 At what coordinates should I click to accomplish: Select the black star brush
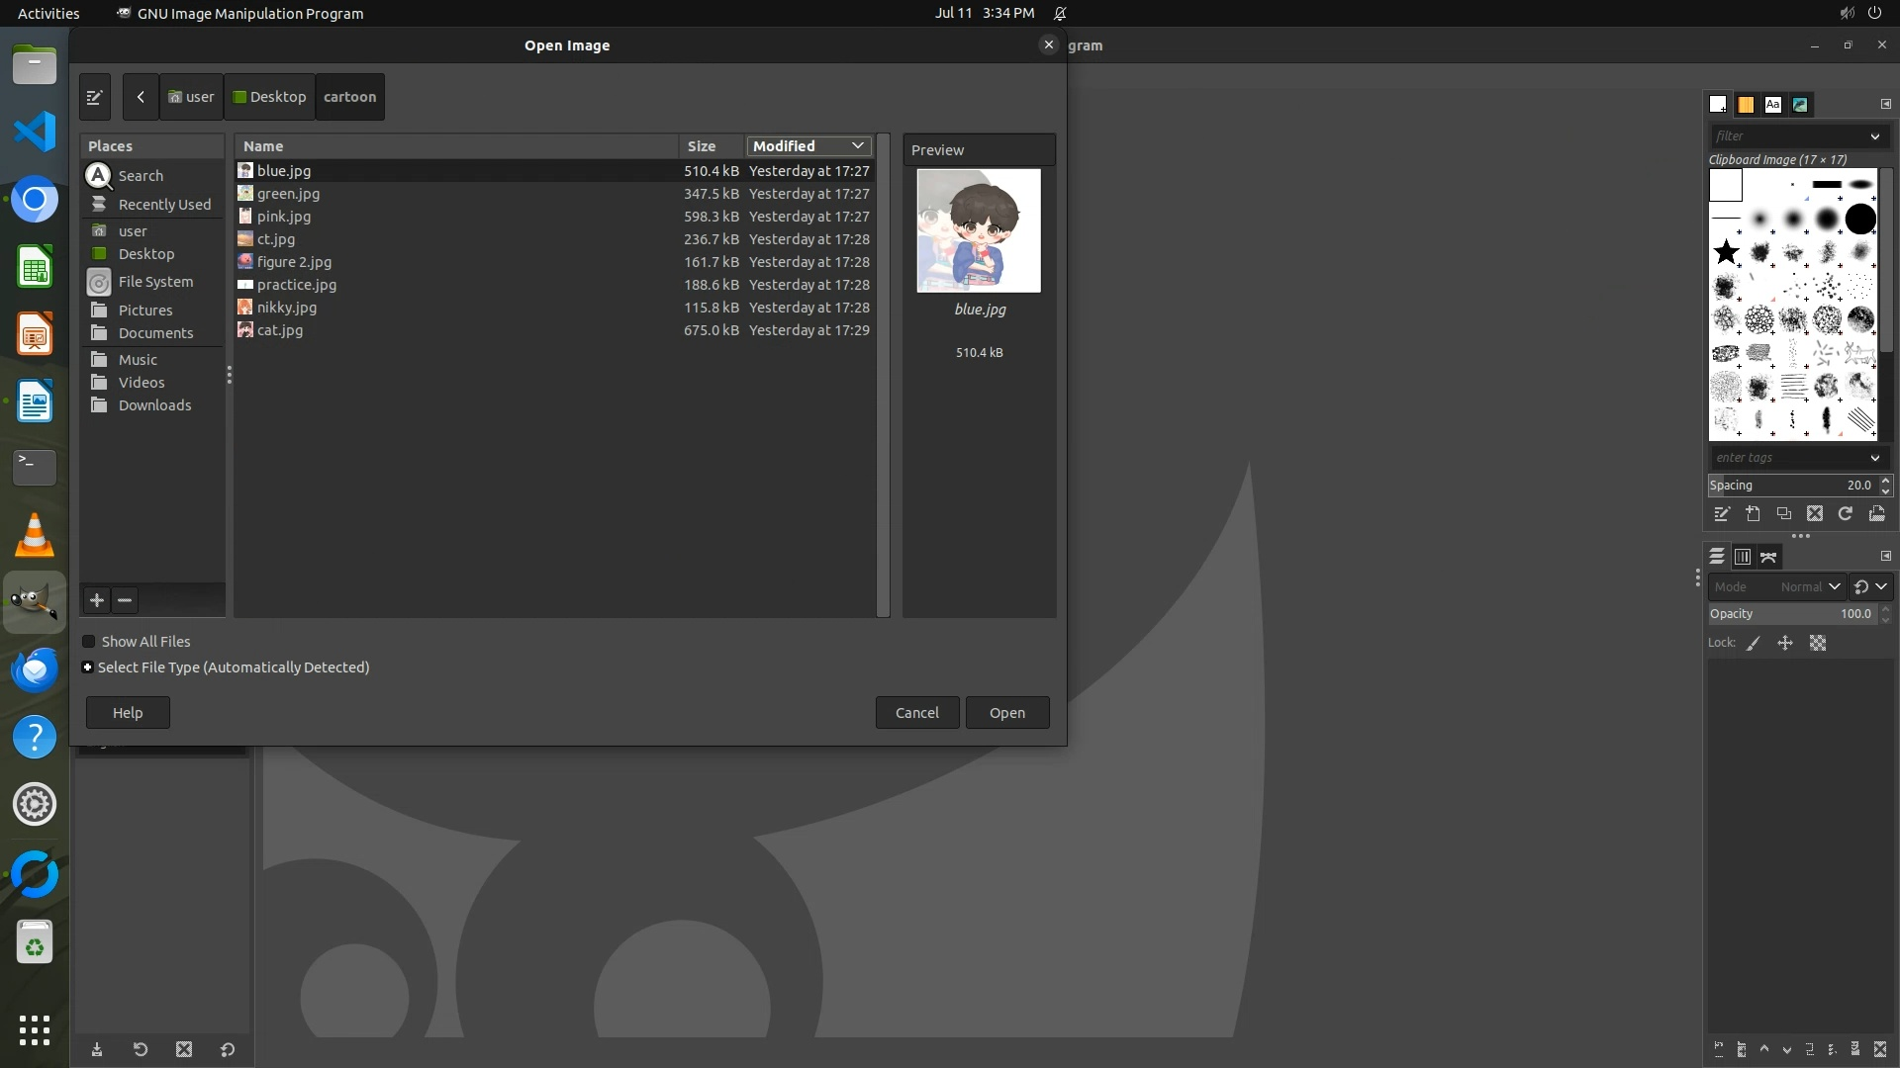(1727, 252)
